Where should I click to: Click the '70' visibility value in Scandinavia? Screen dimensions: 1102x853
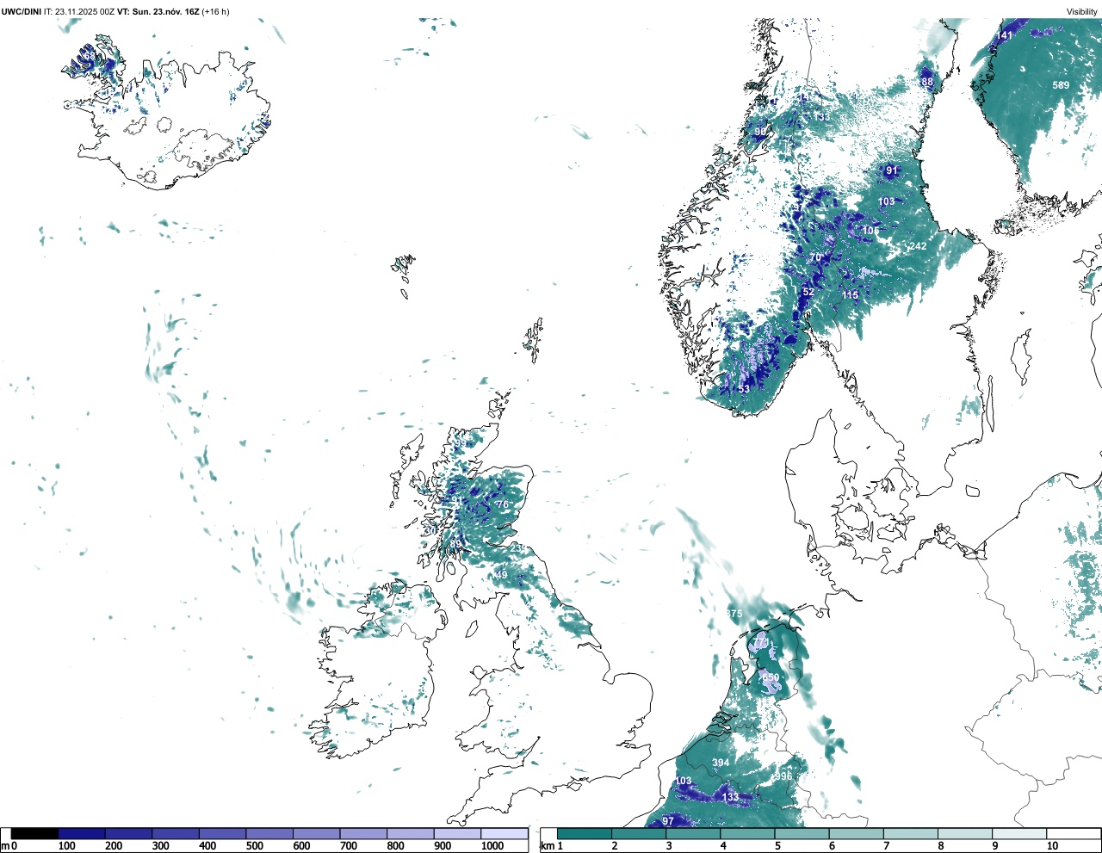click(x=815, y=258)
